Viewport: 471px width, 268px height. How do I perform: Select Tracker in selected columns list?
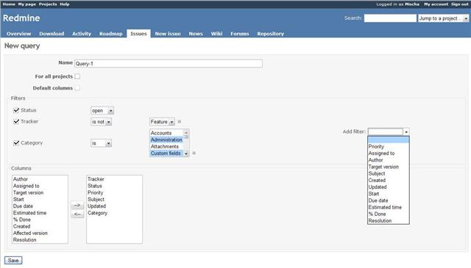coord(114,179)
